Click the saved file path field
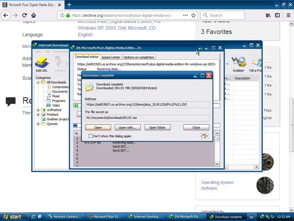This screenshot has height=221, width=294. [x=147, y=118]
